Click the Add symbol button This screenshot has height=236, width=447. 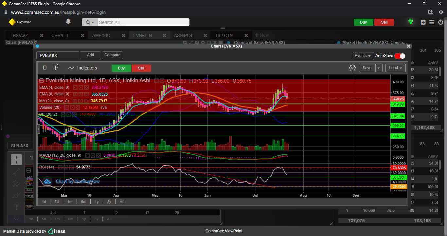click(90, 55)
